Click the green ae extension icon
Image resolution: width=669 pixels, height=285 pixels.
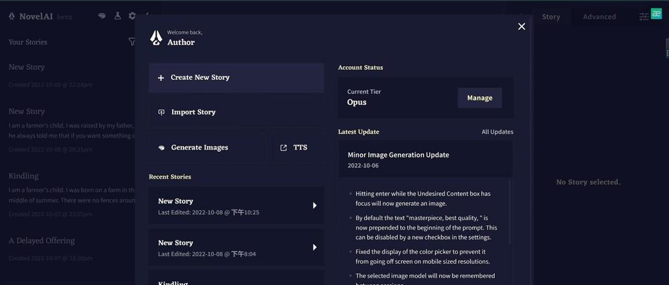(656, 15)
